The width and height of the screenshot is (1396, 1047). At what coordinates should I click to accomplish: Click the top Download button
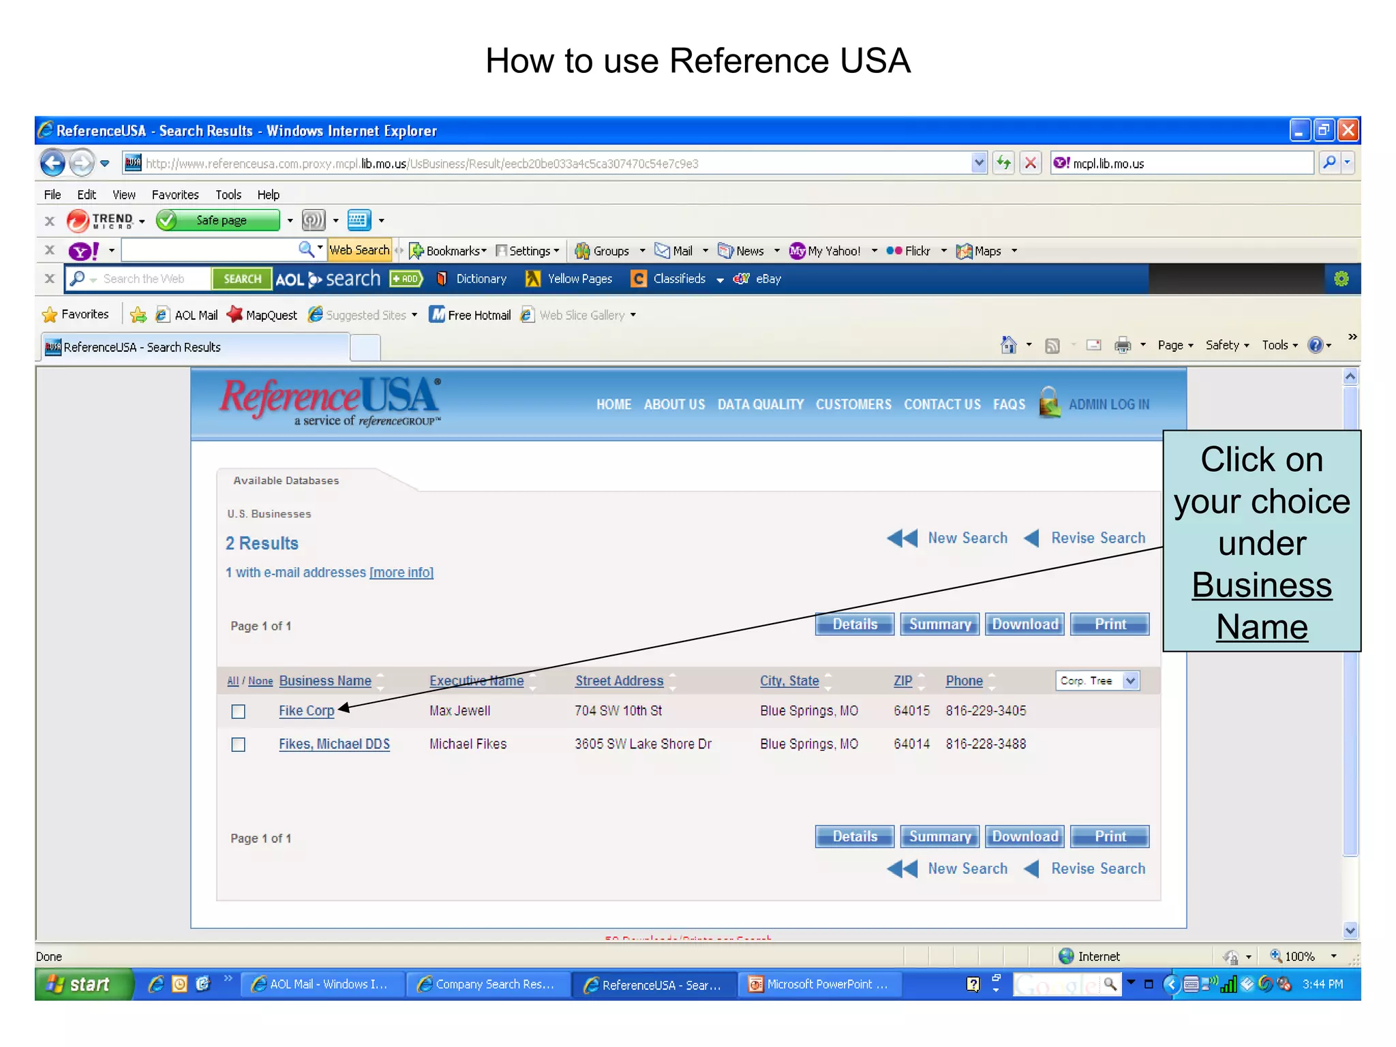1025,624
